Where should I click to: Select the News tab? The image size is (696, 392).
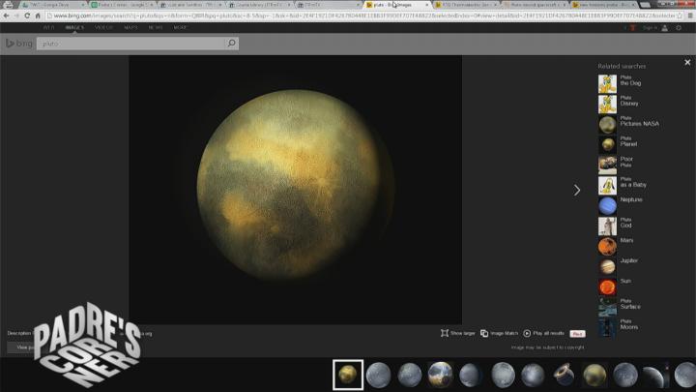[x=156, y=27]
